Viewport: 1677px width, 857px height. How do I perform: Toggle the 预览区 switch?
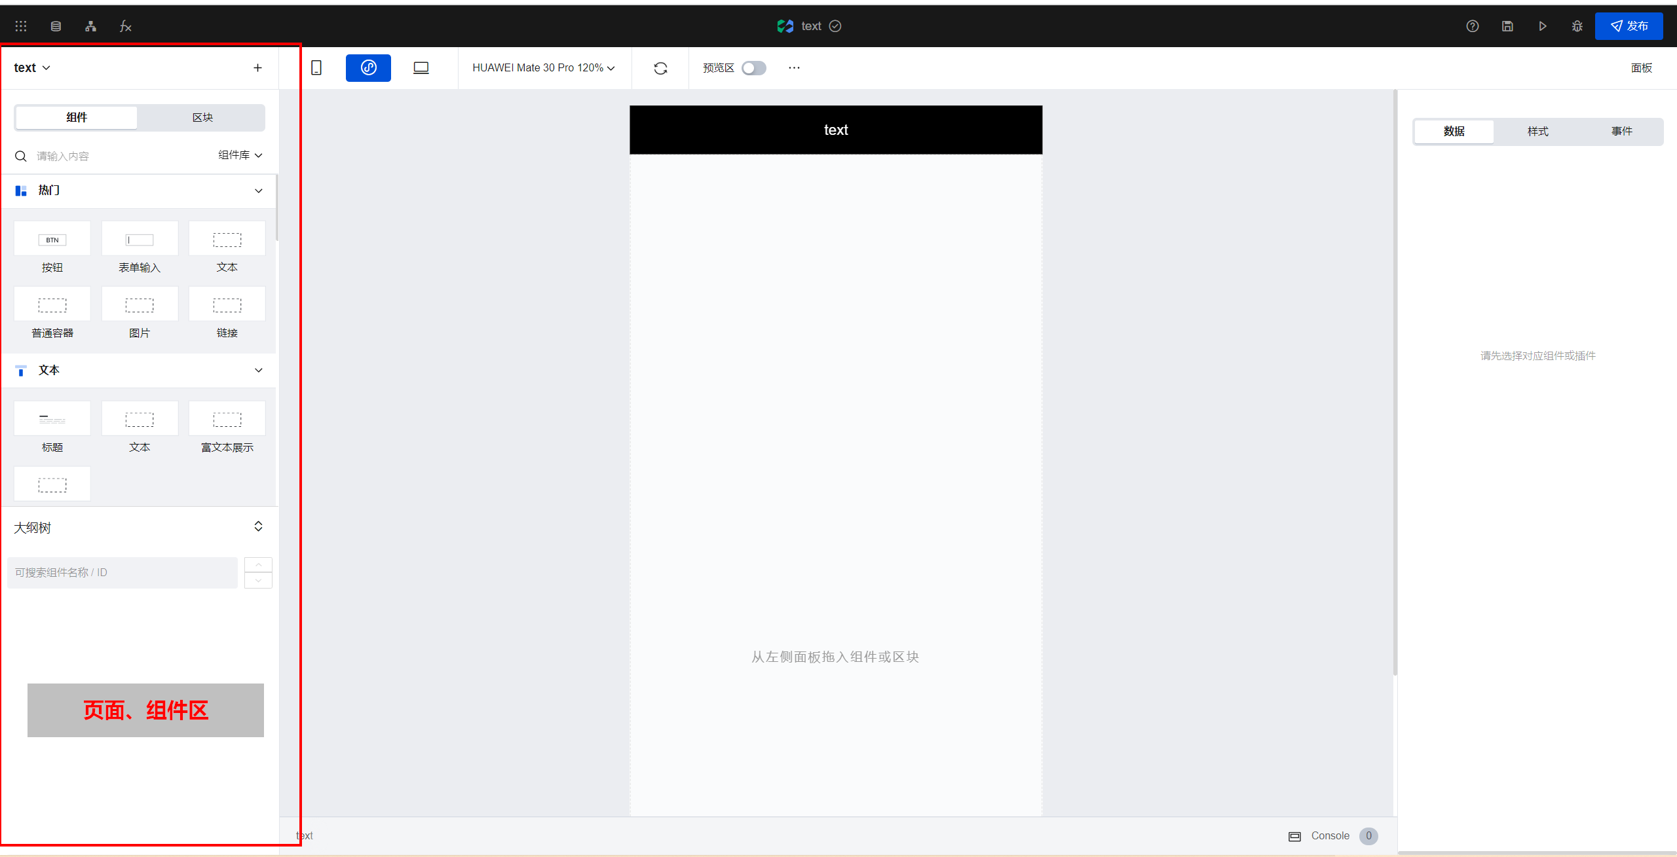tap(753, 68)
